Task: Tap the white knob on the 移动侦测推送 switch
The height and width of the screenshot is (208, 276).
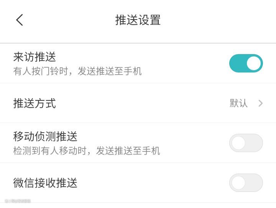Action: pos(238,143)
